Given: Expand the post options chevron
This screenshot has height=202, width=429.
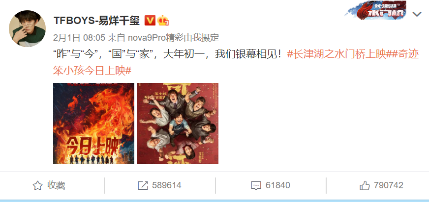Looking at the screenshot, I should (417, 14).
